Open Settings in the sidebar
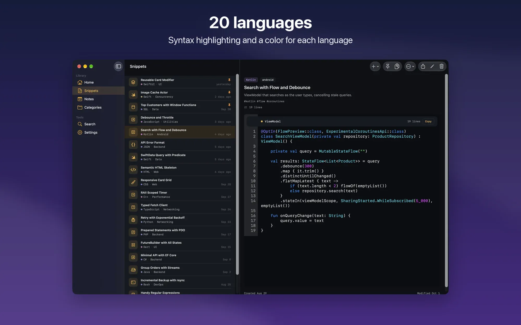The height and width of the screenshot is (325, 521). pos(98,132)
